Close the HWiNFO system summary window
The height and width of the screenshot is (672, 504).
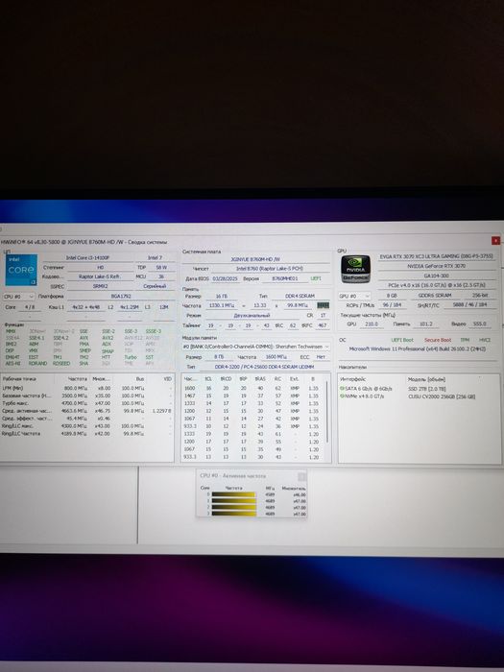click(495, 241)
